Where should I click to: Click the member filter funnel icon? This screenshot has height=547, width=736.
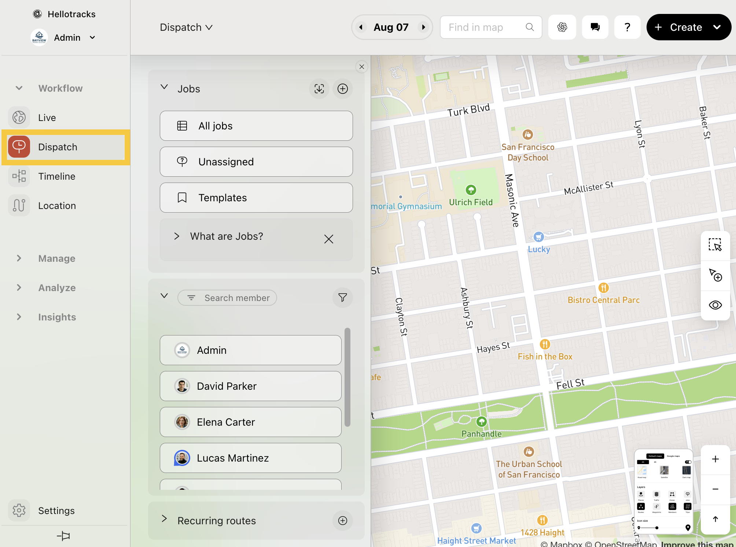tap(343, 298)
